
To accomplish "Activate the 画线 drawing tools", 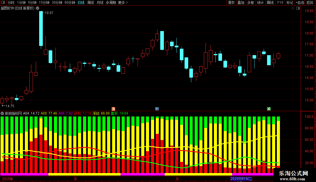I will coord(270,3).
